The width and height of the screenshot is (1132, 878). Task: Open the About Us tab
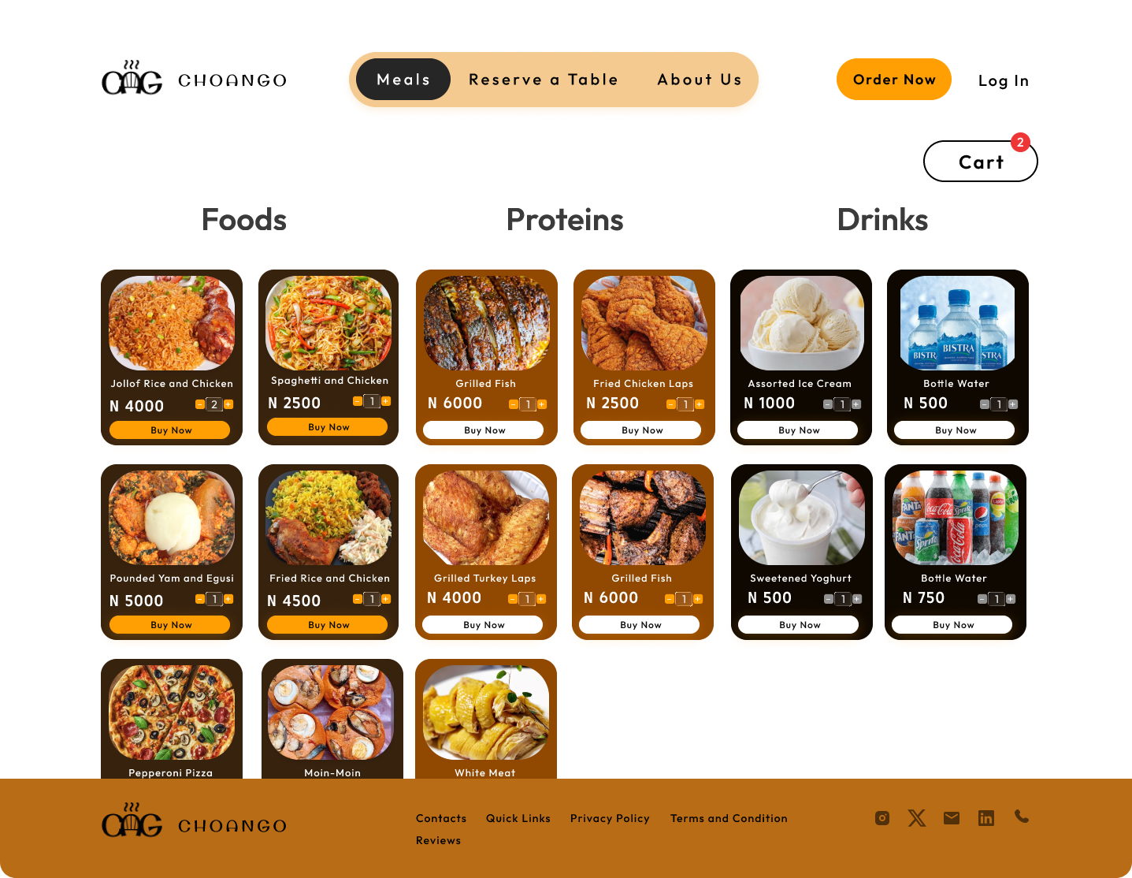tap(700, 80)
